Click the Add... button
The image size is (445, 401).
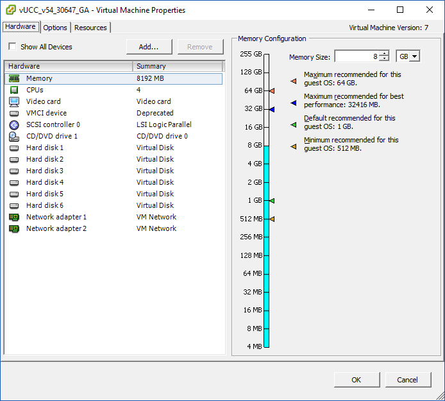[x=149, y=47]
